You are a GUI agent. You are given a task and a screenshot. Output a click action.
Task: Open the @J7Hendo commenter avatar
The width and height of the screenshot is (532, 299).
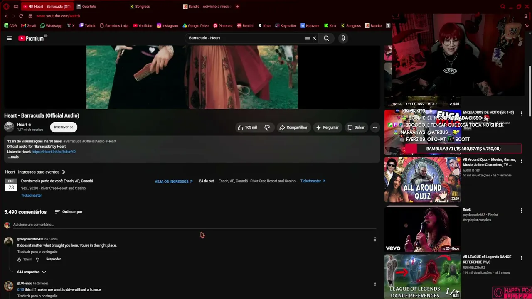[x=9, y=286]
